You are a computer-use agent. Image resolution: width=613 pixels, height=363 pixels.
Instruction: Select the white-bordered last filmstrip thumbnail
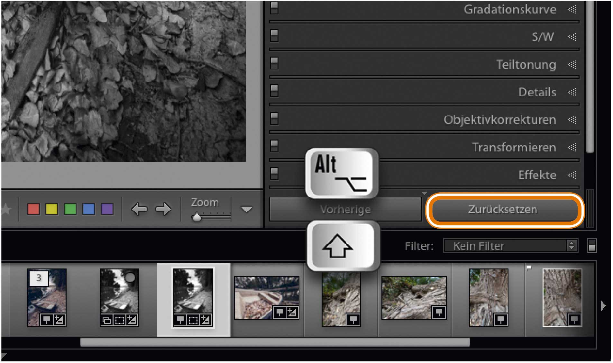pyautogui.click(x=562, y=298)
